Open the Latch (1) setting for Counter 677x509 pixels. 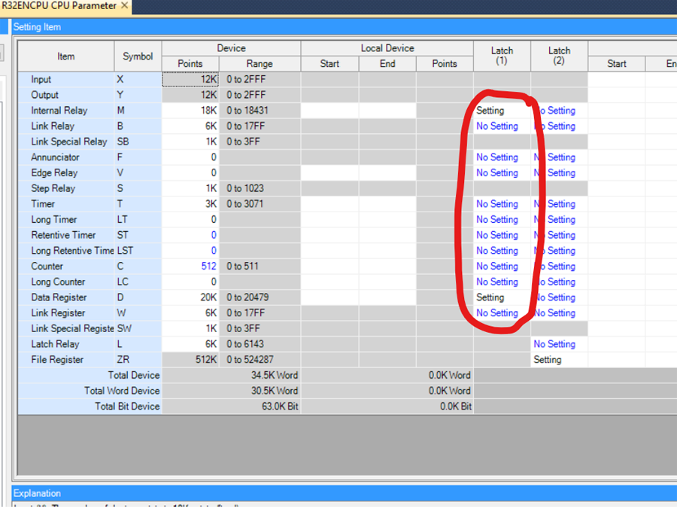(496, 266)
